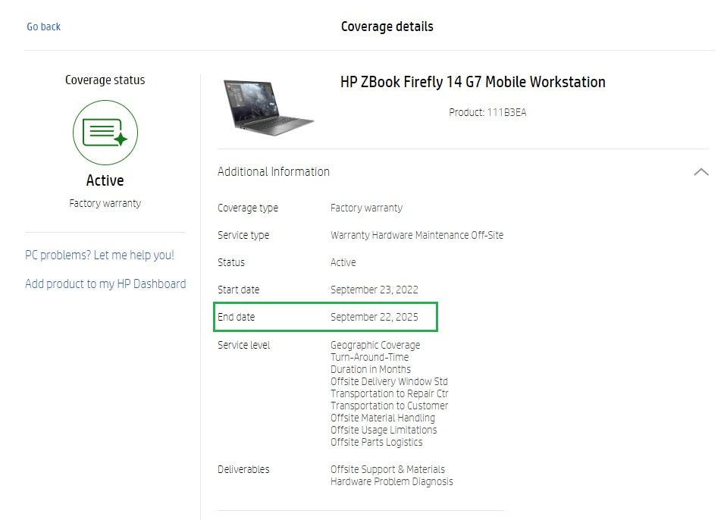The height and width of the screenshot is (520, 727).
Task: Select the HP ZBook laptop thumbnail image
Action: [x=269, y=105]
